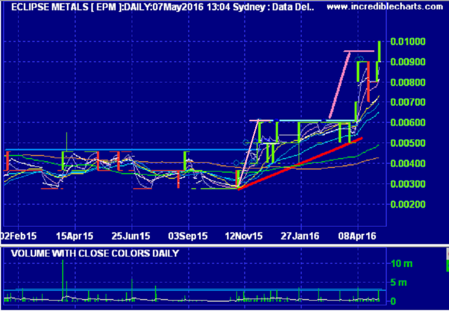Click the 27Jan16 date label
Screen dimensions: 449x311
[300, 236]
